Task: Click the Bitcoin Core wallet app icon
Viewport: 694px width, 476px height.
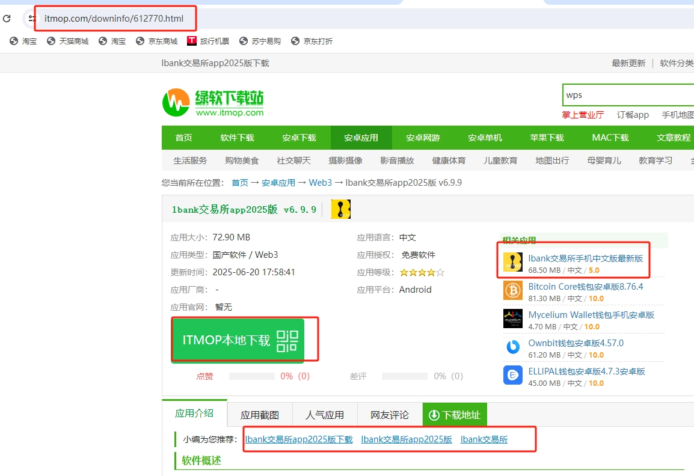Action: click(513, 291)
